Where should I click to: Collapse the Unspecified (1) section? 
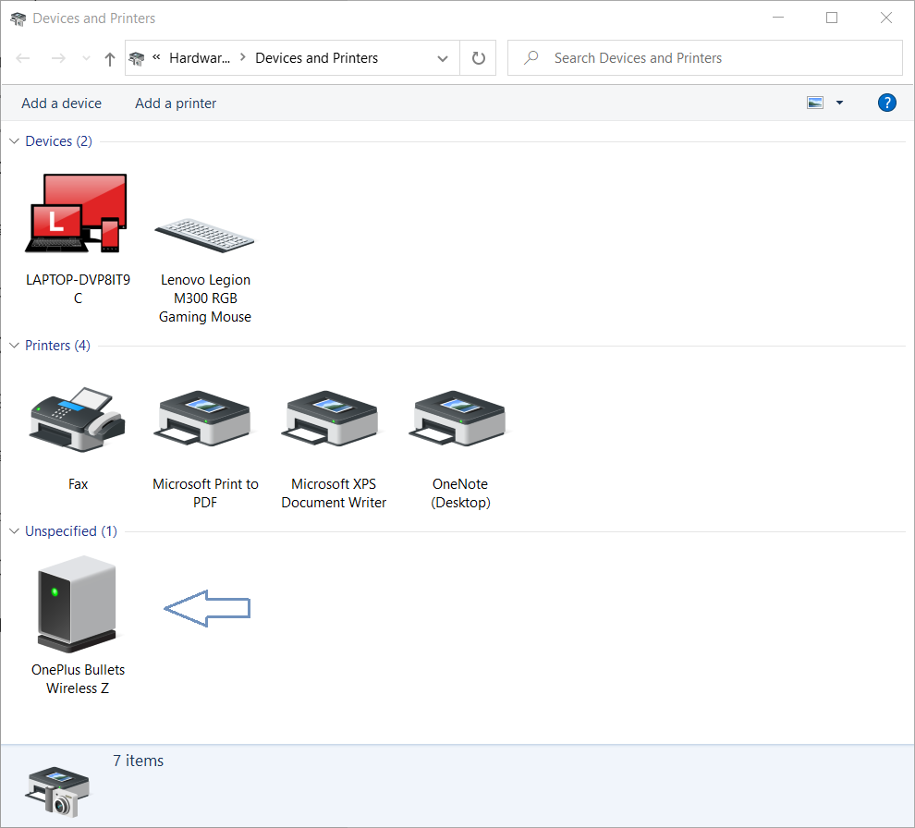tap(13, 530)
